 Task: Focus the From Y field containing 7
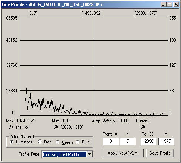(128, 141)
